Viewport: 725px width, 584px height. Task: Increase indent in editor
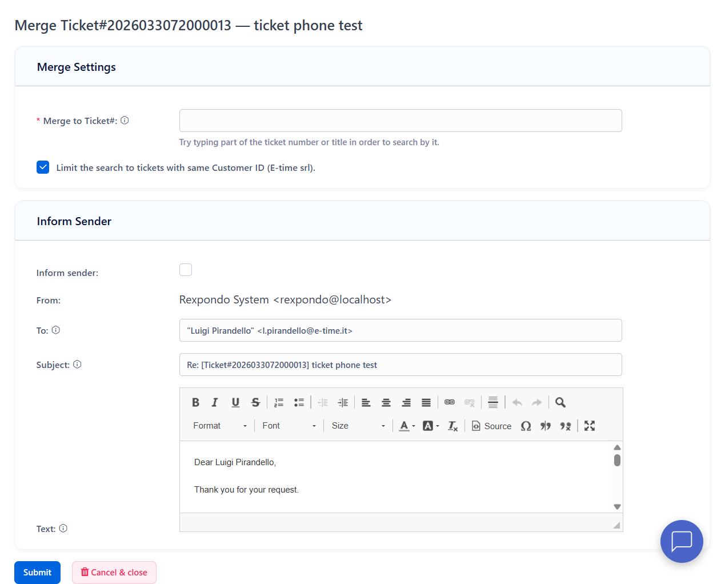[343, 402]
